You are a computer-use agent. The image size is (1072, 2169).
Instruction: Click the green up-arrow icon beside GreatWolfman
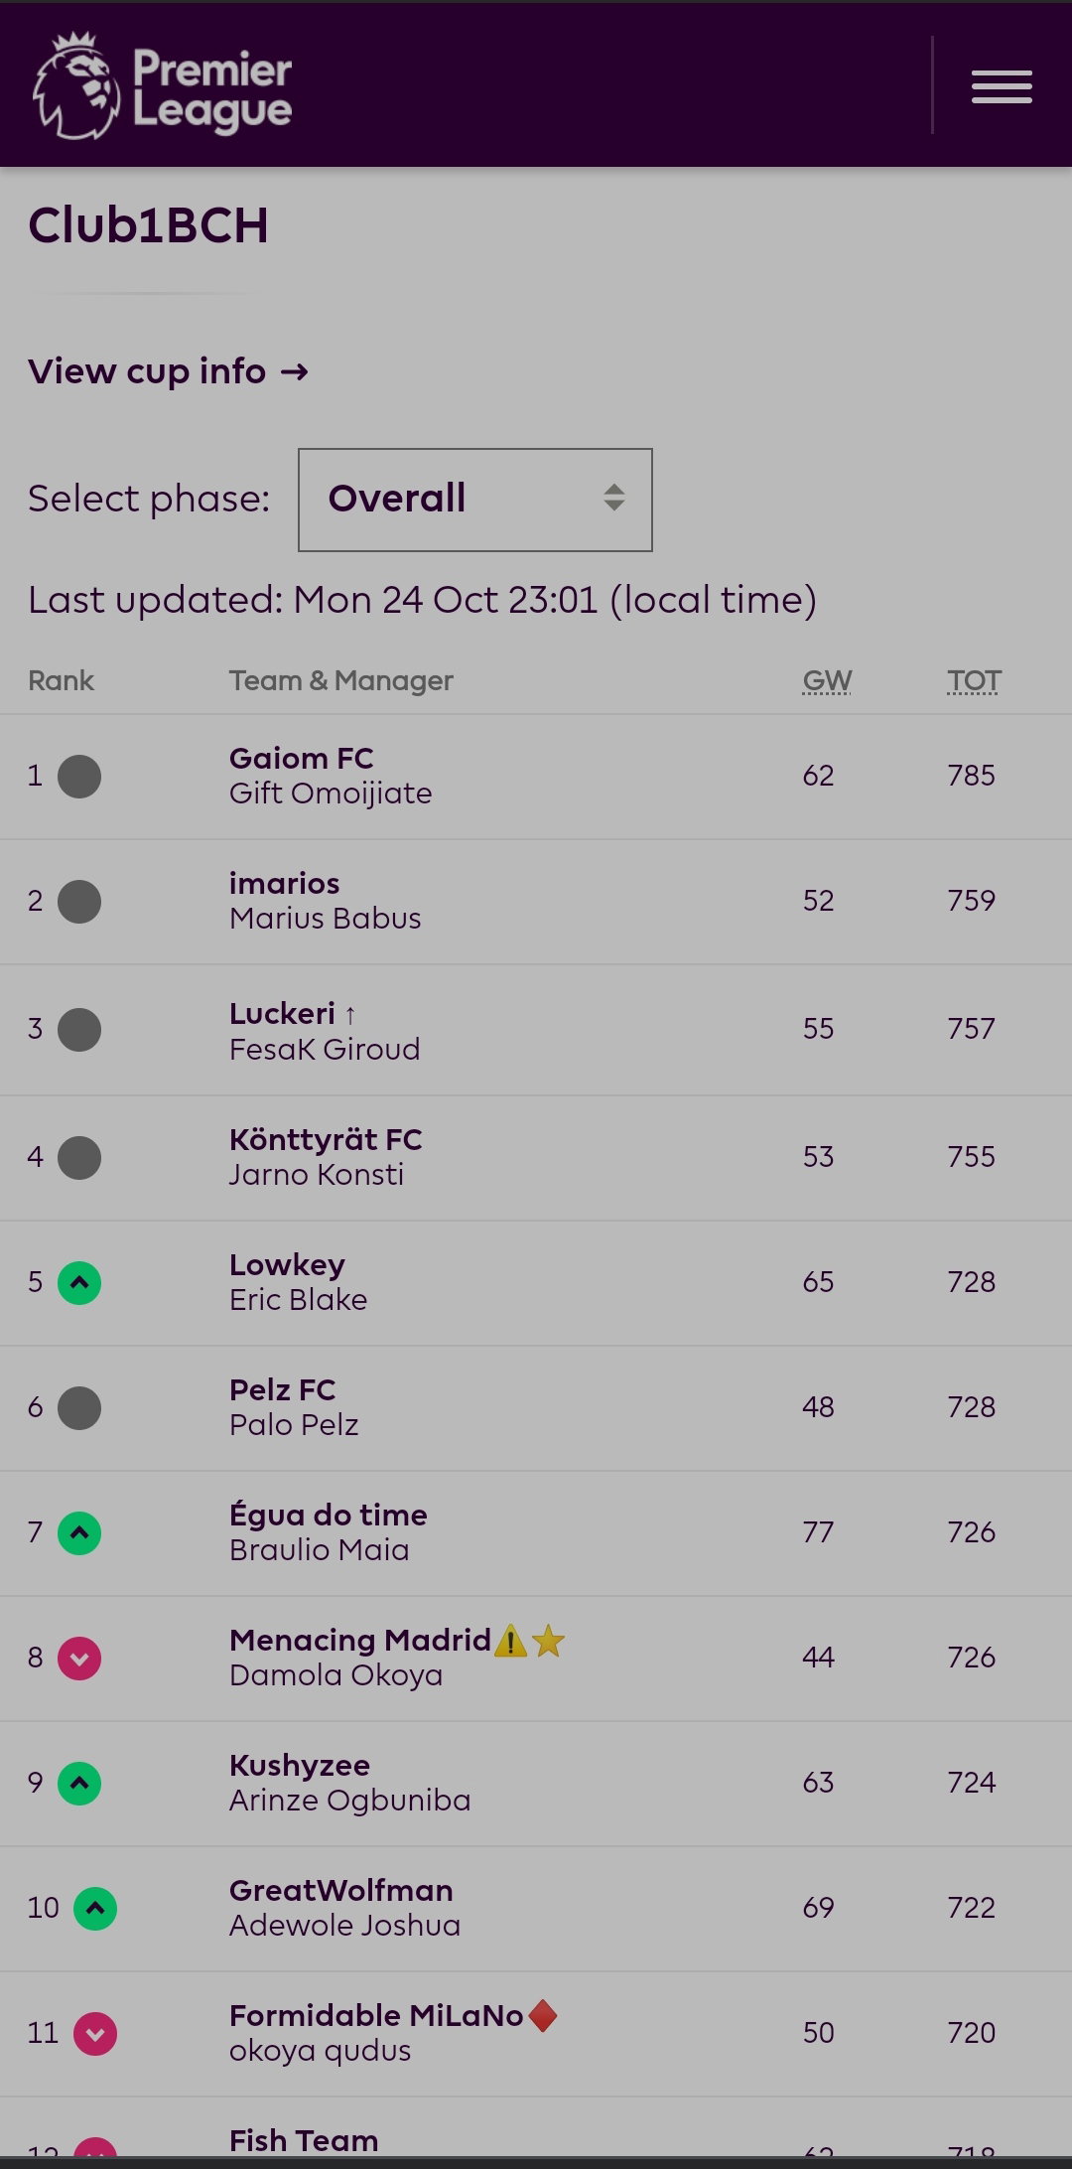tap(95, 1908)
